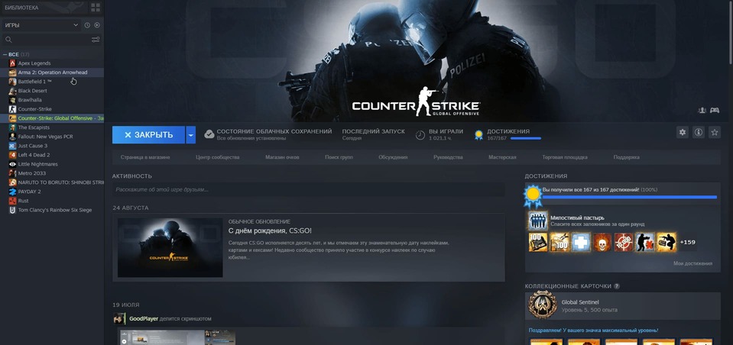Click GoodPlayer avatar icon
This screenshot has width=733, height=345.
tap(119, 319)
